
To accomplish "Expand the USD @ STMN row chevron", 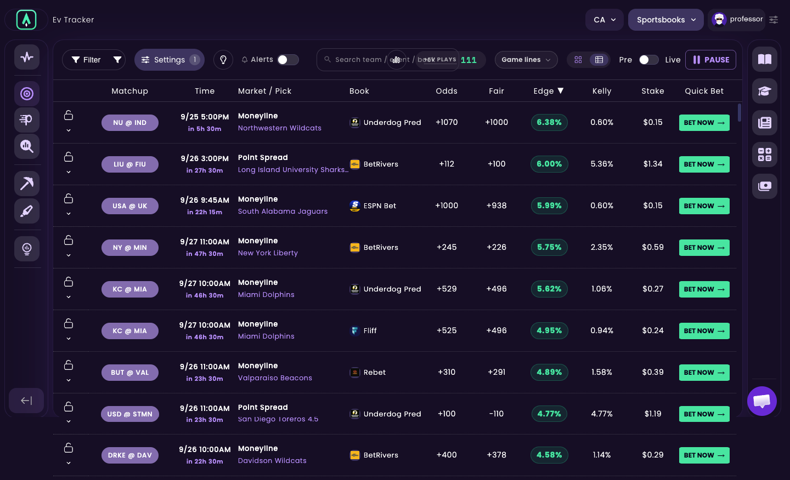I will point(69,421).
